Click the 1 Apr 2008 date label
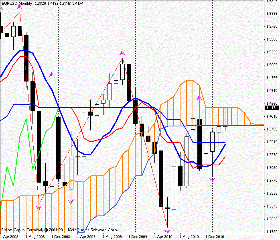 [x=9, y=237]
